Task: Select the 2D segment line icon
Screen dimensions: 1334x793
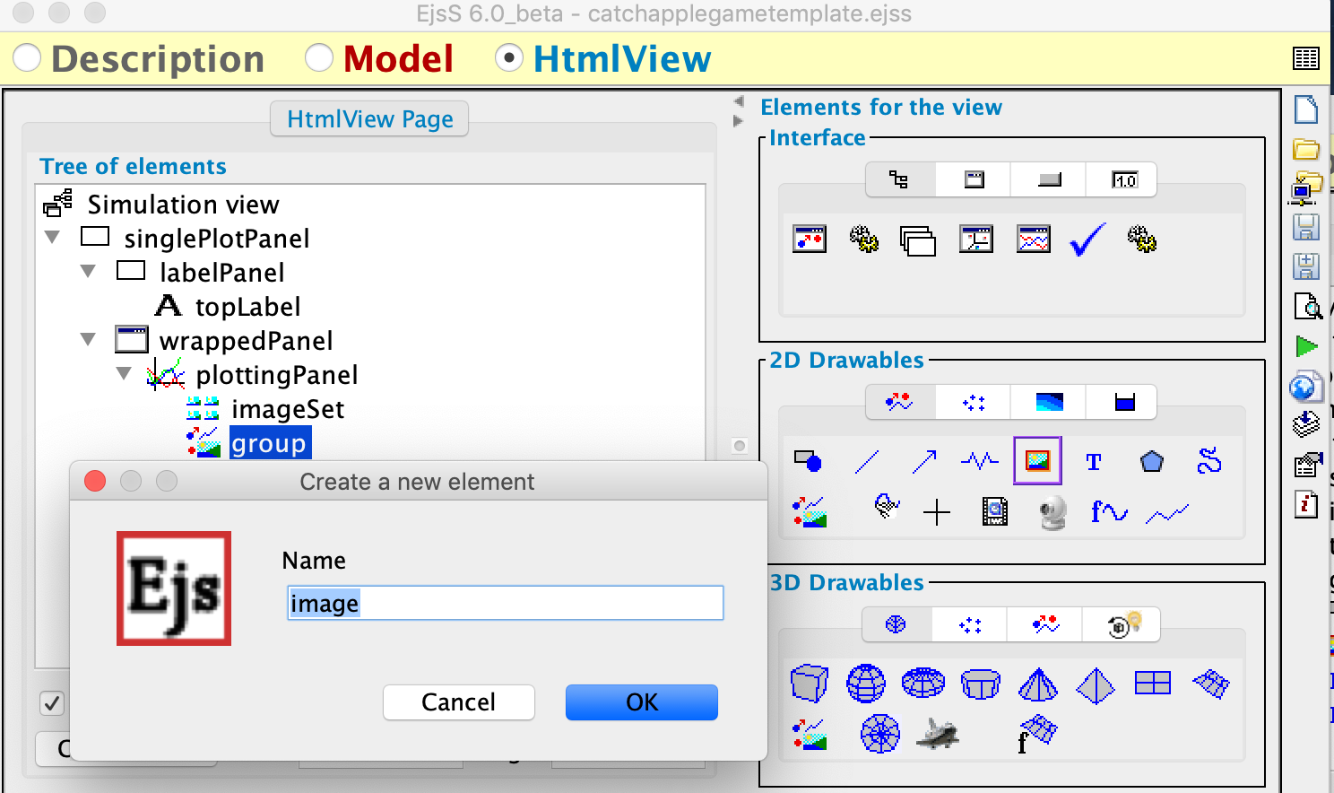Action: 867,461
